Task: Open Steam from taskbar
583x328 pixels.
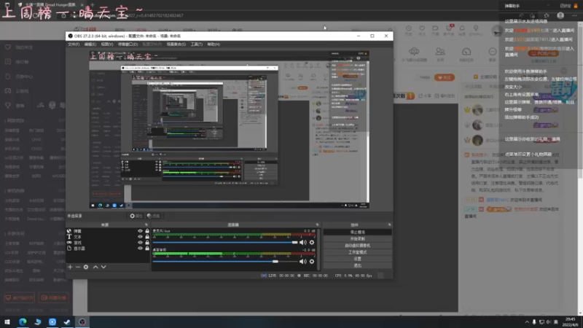Action: (x=67, y=321)
